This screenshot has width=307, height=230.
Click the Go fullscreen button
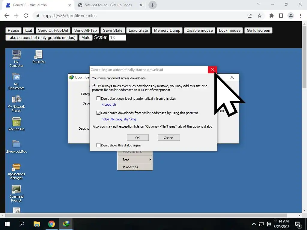[258, 30]
